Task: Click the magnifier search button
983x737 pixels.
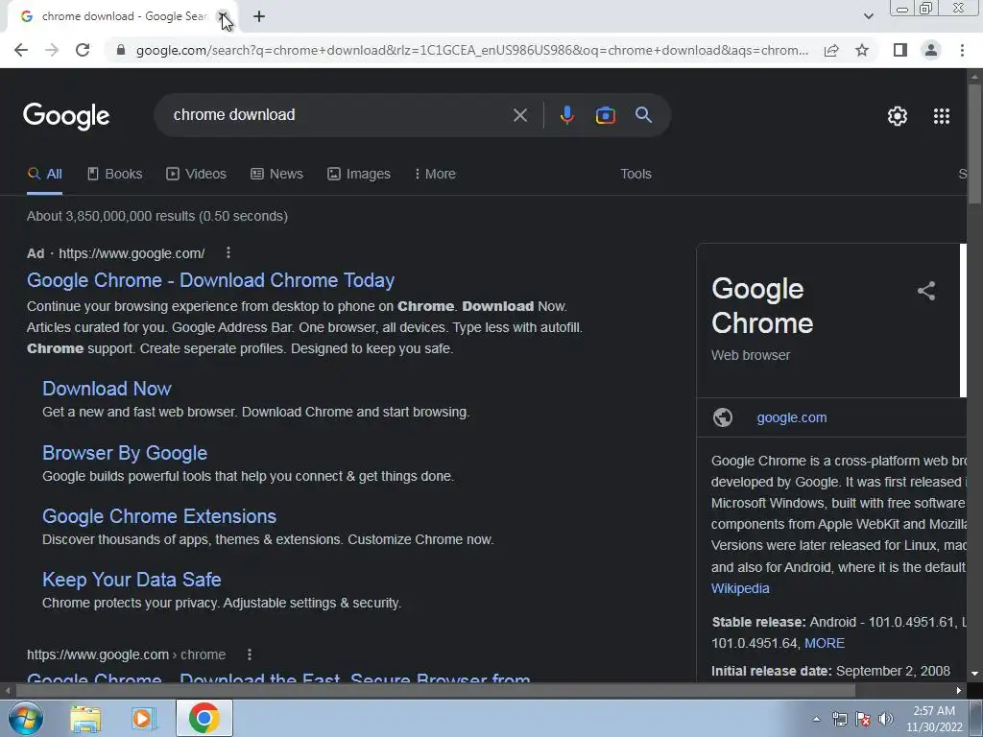Action: [643, 115]
